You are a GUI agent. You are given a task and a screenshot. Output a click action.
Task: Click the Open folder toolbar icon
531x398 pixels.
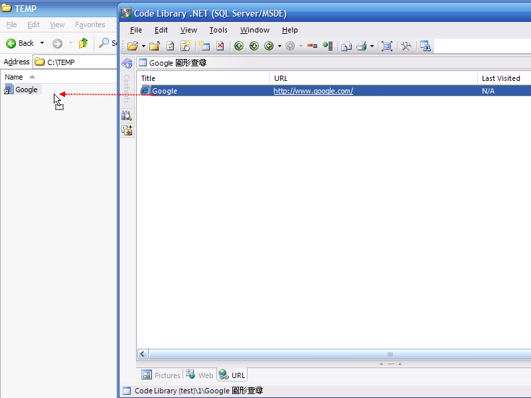pyautogui.click(x=133, y=46)
